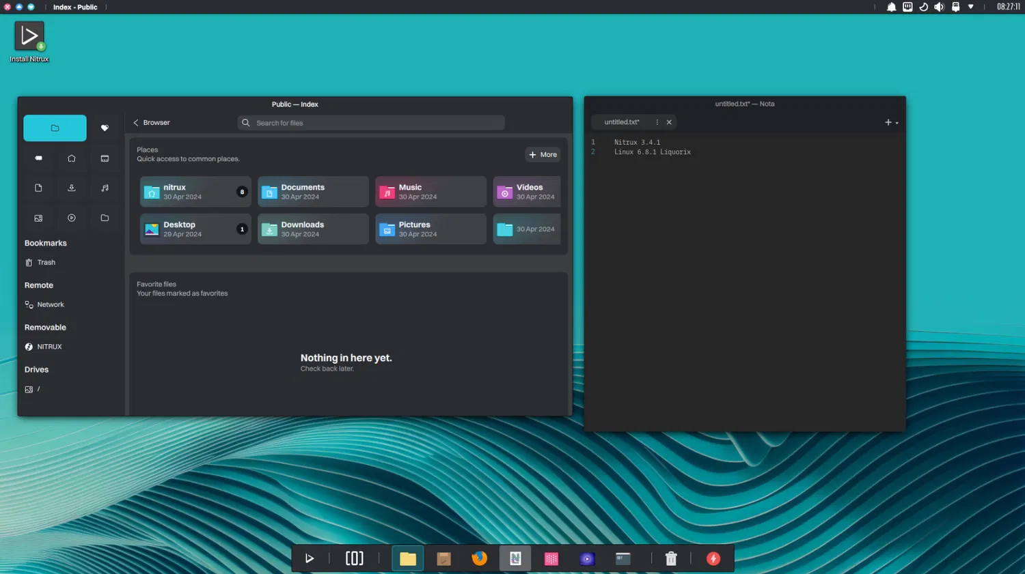Open the Videos folder card
The width and height of the screenshot is (1025, 574).
(x=527, y=192)
